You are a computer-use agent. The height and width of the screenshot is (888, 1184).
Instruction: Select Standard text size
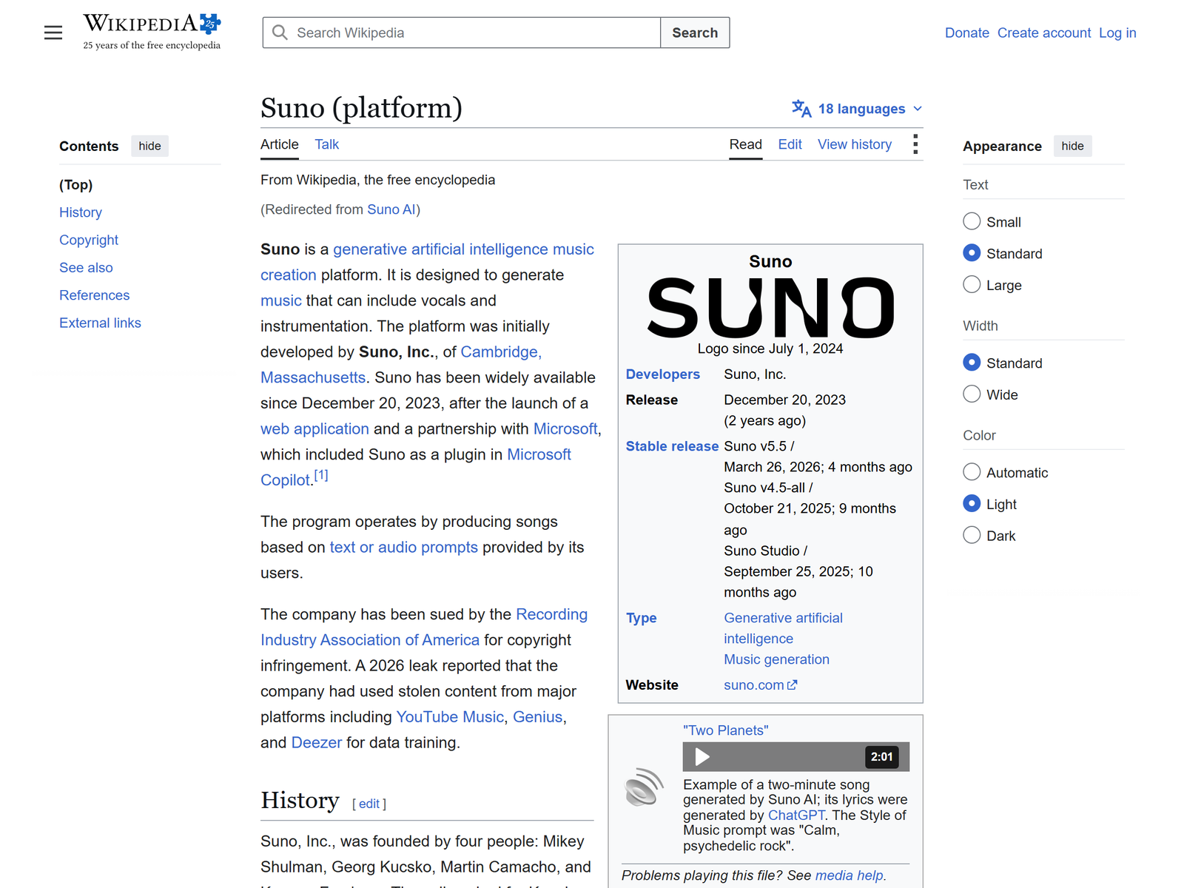click(972, 253)
